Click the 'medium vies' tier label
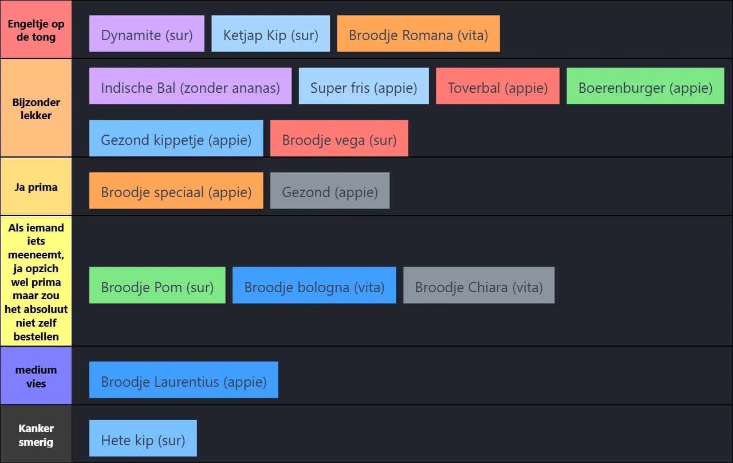733x463 pixels. 36,376
